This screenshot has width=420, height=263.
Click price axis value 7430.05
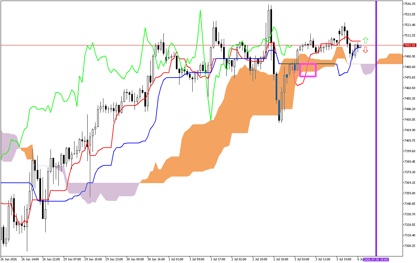(x=410, y=120)
